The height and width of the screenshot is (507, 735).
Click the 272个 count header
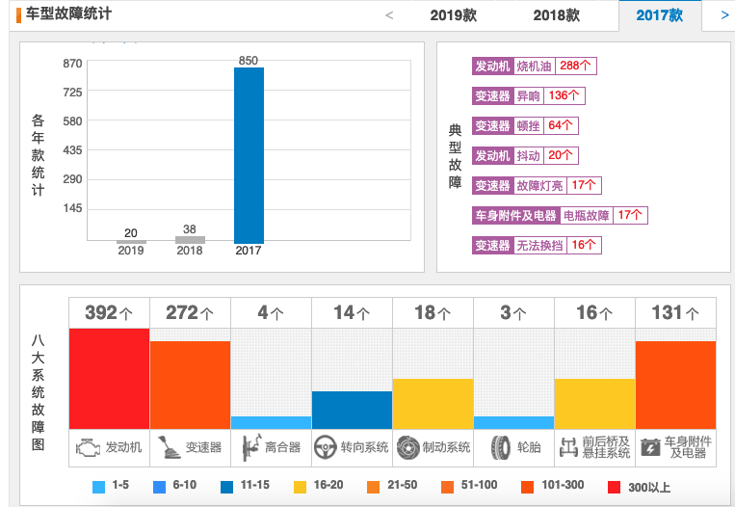[191, 313]
